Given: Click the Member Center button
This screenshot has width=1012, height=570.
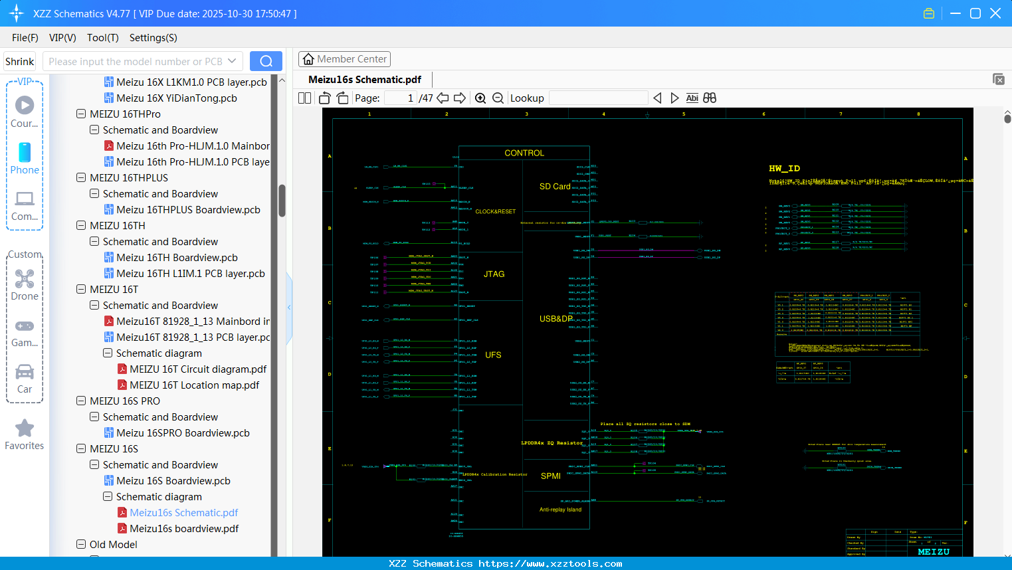Looking at the screenshot, I should (x=344, y=58).
